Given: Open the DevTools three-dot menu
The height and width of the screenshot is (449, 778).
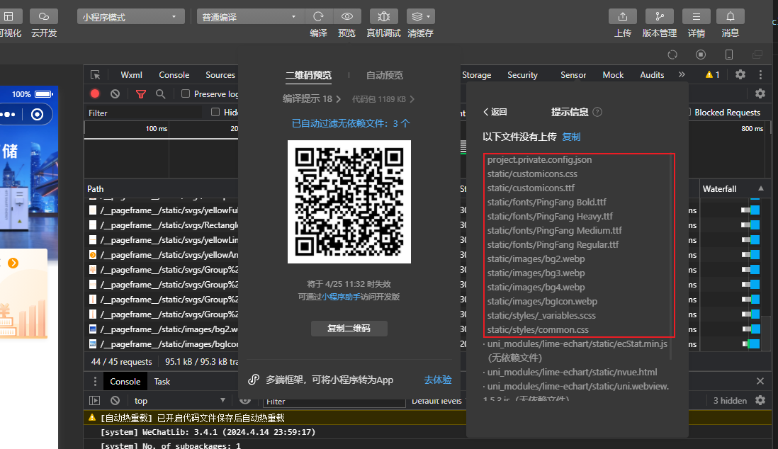Looking at the screenshot, I should (x=760, y=74).
